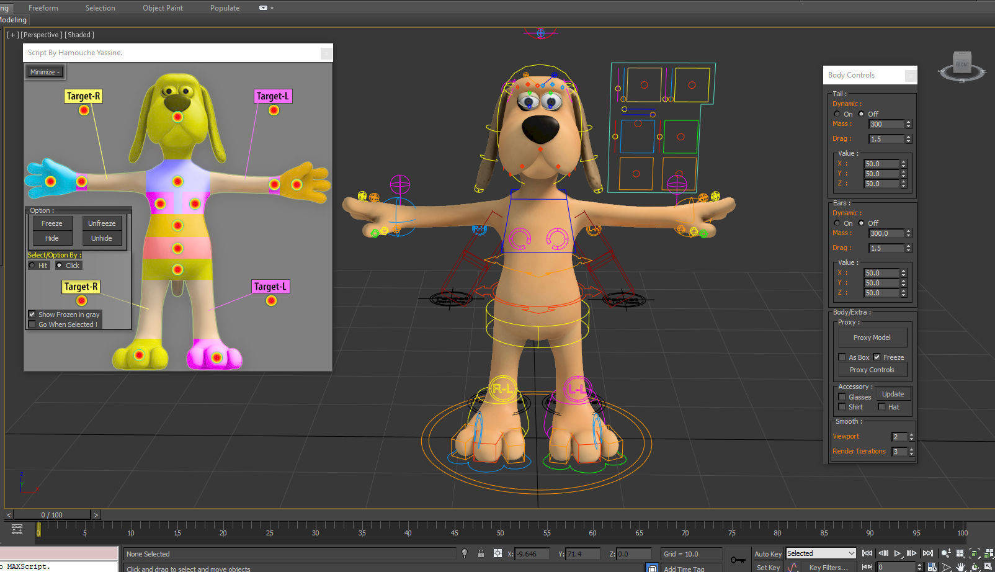The height and width of the screenshot is (572, 995).
Task: Click Go to End playback button
Action: pos(927,553)
